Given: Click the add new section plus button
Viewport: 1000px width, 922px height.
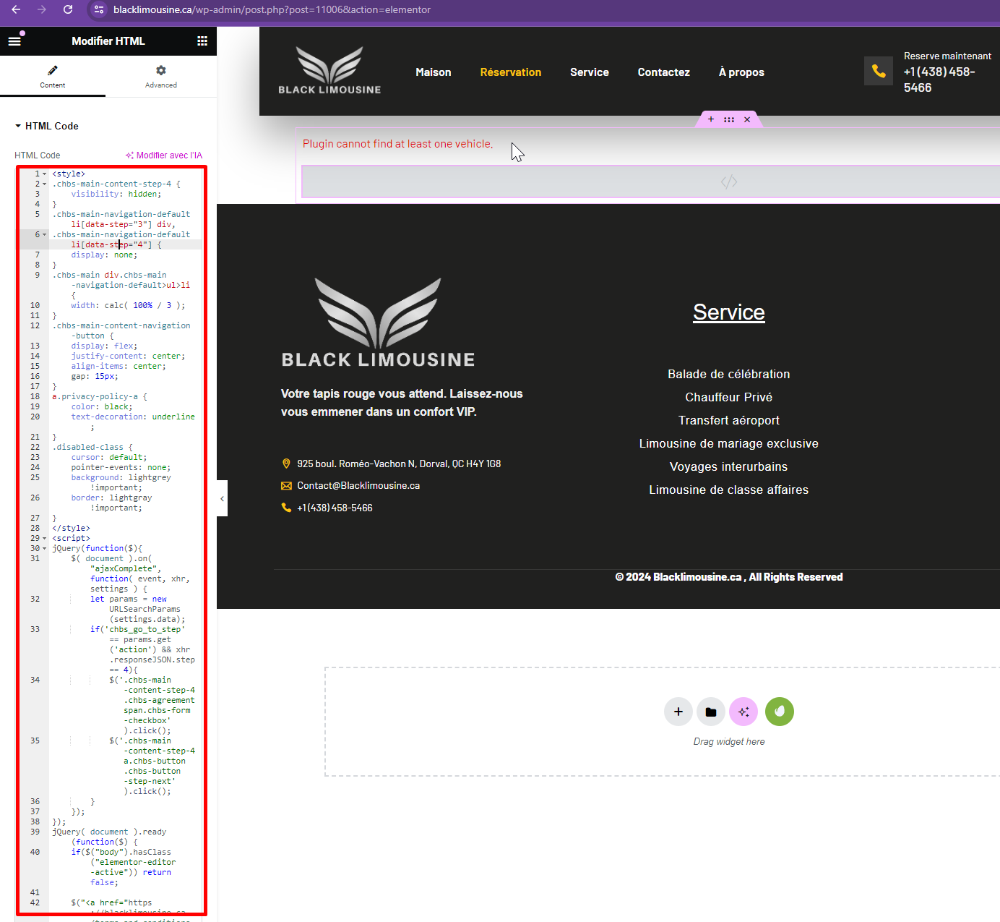Looking at the screenshot, I should coord(678,712).
